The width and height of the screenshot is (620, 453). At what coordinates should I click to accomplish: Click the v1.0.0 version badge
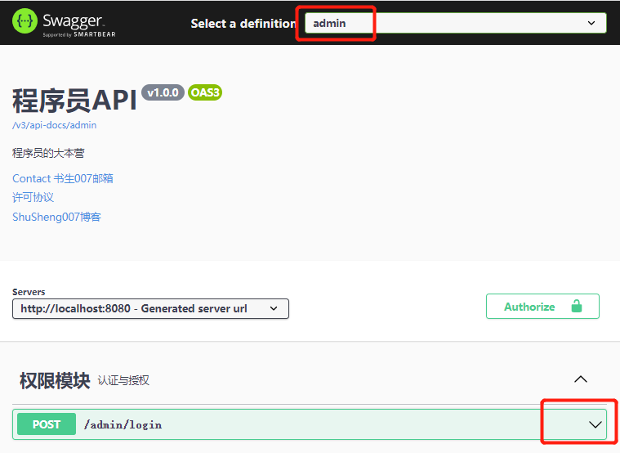163,92
